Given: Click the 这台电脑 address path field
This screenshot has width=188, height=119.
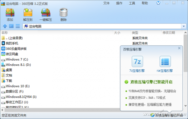Looking at the screenshot, I should 102,26.
